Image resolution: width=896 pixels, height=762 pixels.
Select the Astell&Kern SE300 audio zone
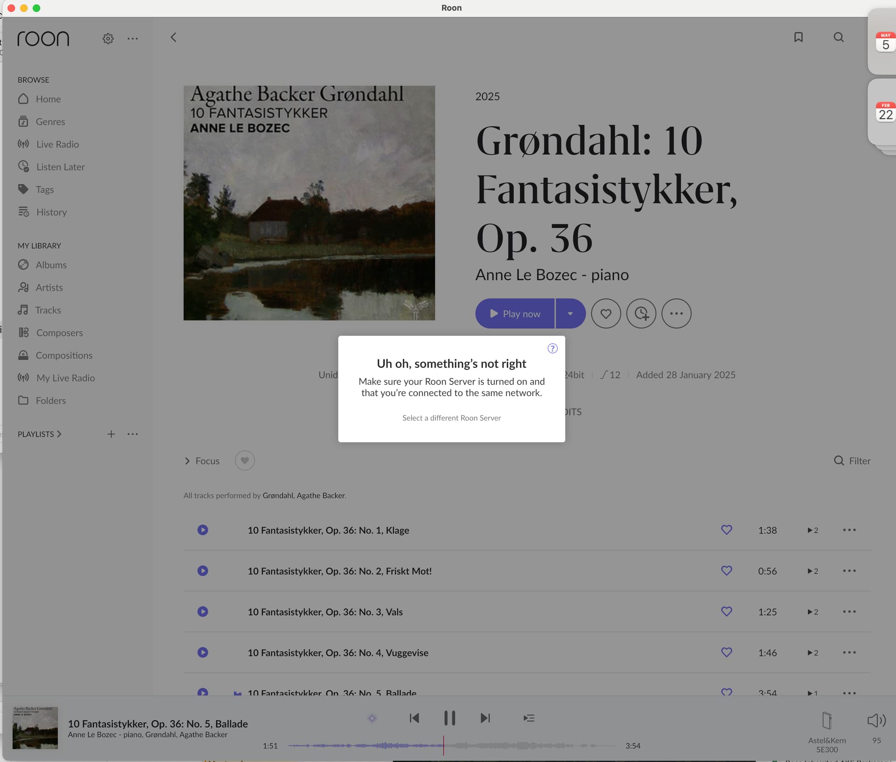[x=827, y=733]
